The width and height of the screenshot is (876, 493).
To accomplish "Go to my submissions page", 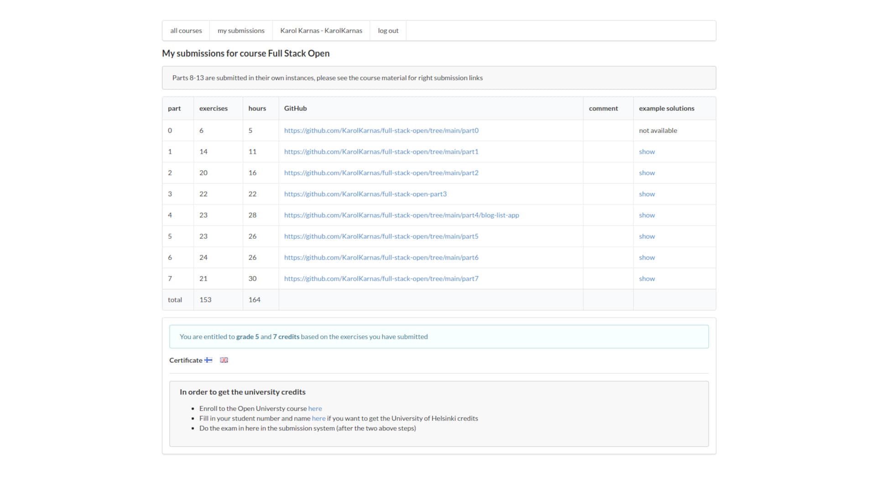I will pos(241,31).
